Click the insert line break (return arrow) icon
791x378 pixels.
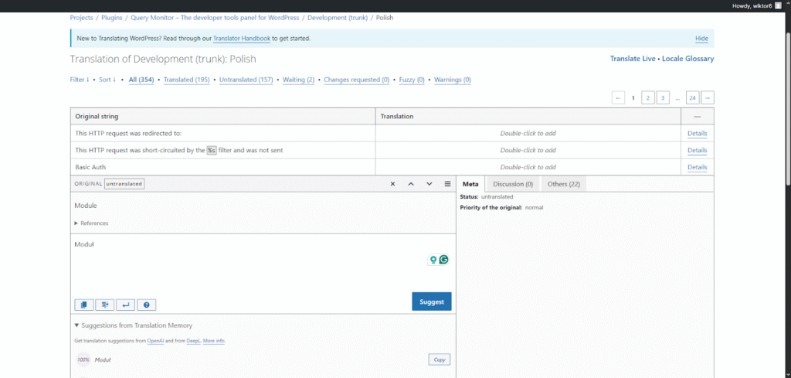[x=126, y=305]
